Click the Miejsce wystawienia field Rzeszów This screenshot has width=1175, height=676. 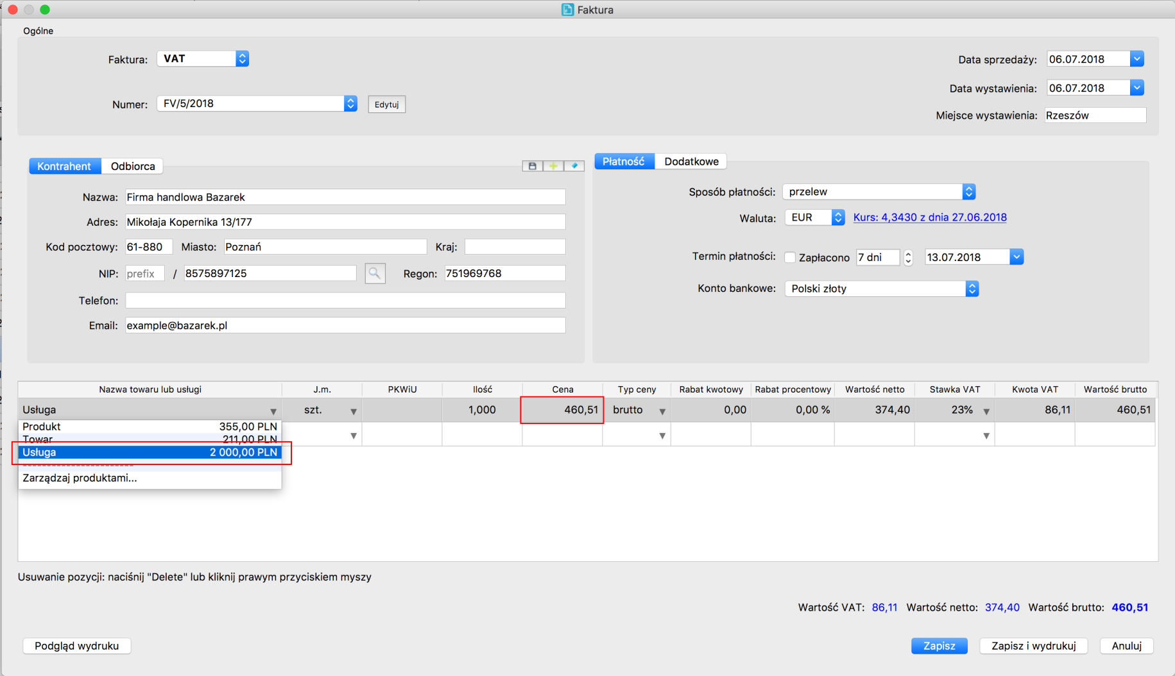pos(1095,115)
